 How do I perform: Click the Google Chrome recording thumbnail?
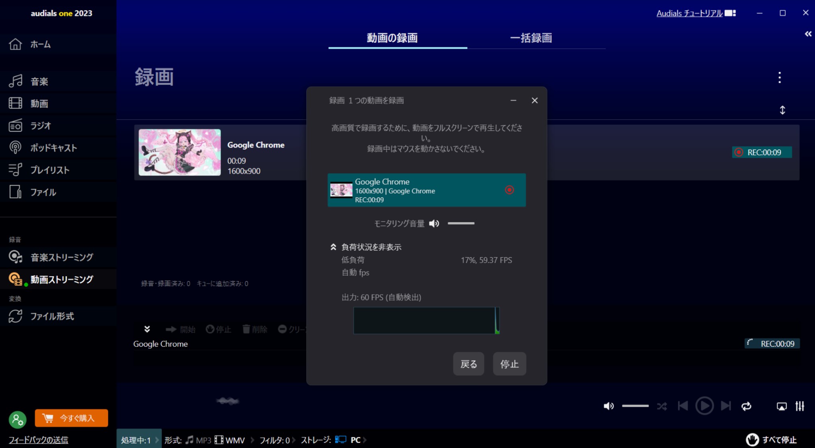click(x=179, y=152)
